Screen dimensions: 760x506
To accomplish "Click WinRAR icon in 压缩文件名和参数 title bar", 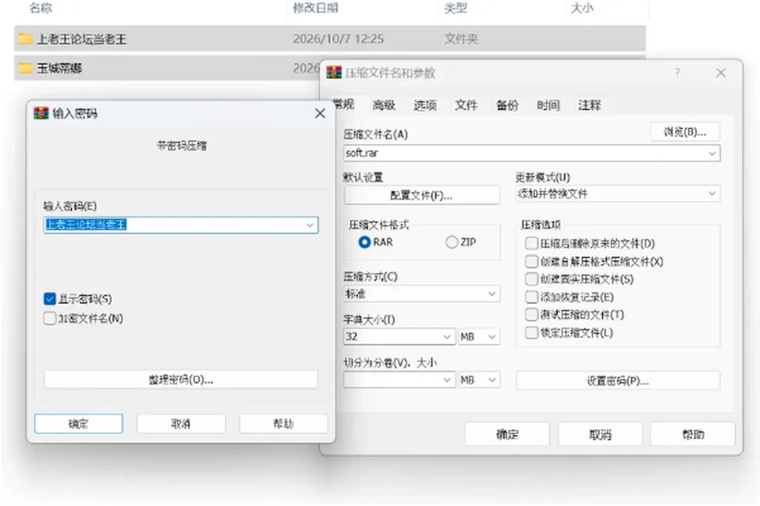I will (334, 73).
